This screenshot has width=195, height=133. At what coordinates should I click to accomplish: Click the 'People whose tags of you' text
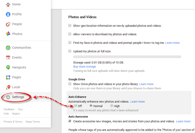(x=131, y=130)
